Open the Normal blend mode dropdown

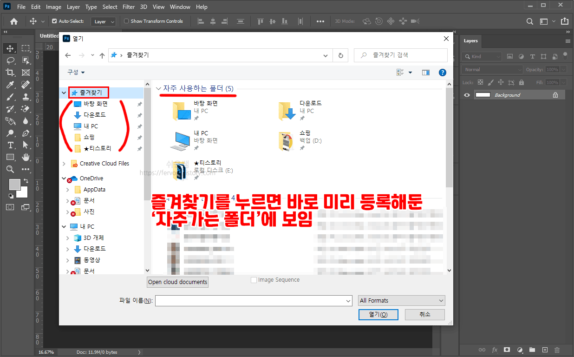click(492, 69)
